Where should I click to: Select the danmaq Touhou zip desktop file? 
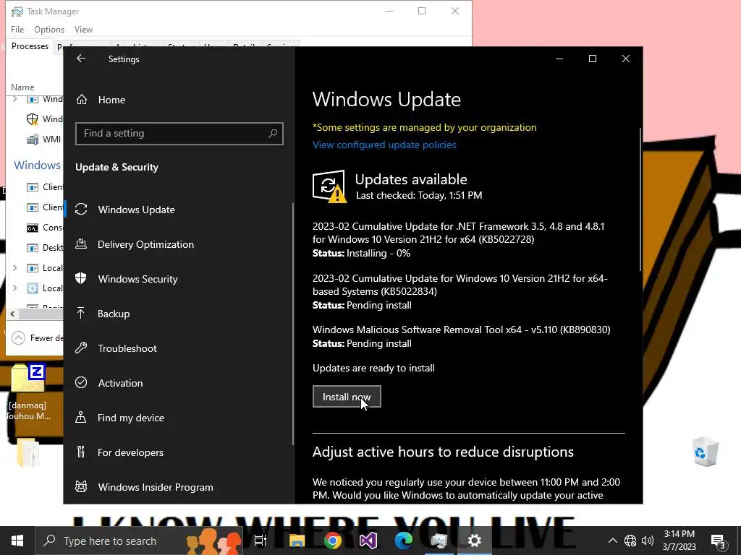(28, 392)
